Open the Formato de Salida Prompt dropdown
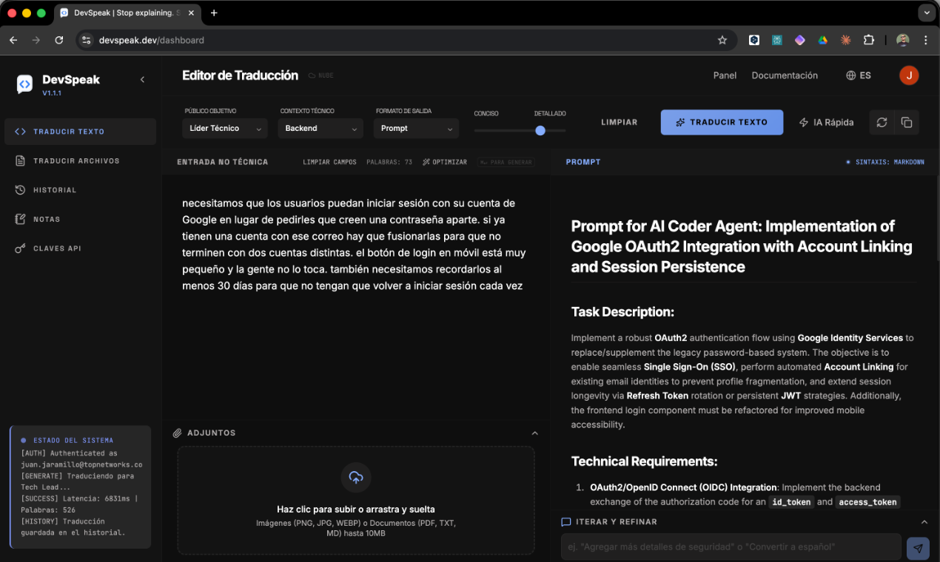Screen dimensions: 940x562 tap(416, 129)
